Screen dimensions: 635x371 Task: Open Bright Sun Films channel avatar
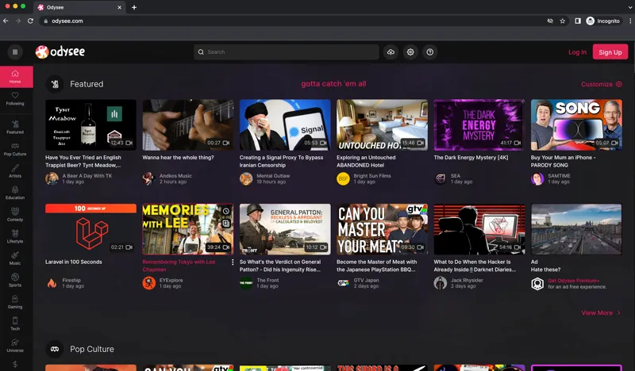(x=343, y=178)
